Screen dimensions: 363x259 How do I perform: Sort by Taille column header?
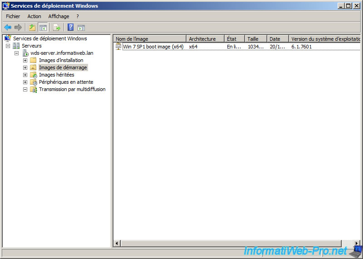pyautogui.click(x=256, y=39)
